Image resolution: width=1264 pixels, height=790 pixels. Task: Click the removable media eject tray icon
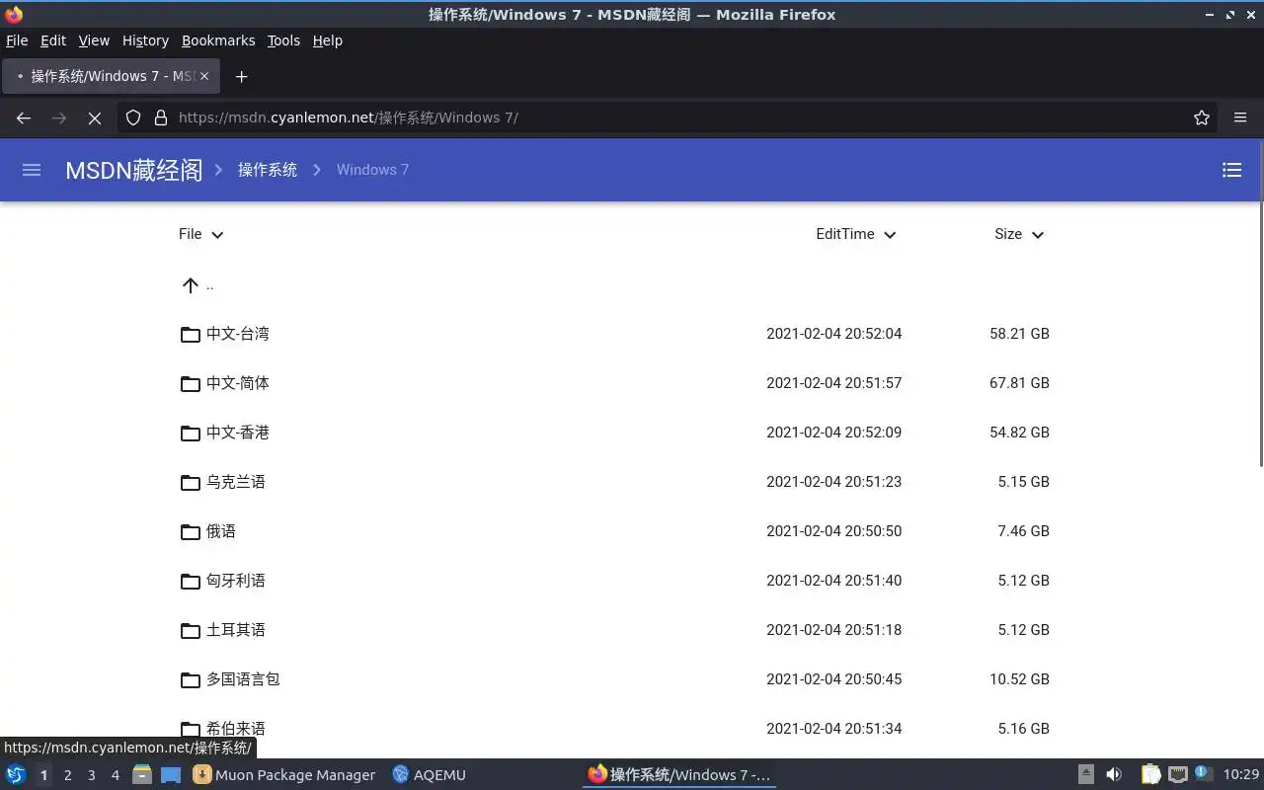pyautogui.click(x=1085, y=775)
